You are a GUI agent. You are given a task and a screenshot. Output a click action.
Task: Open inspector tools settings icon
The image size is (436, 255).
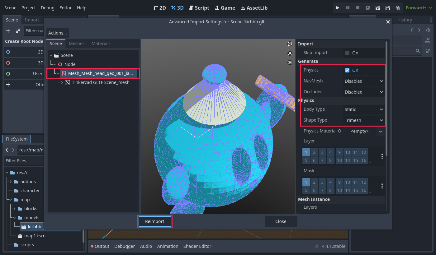(x=428, y=51)
